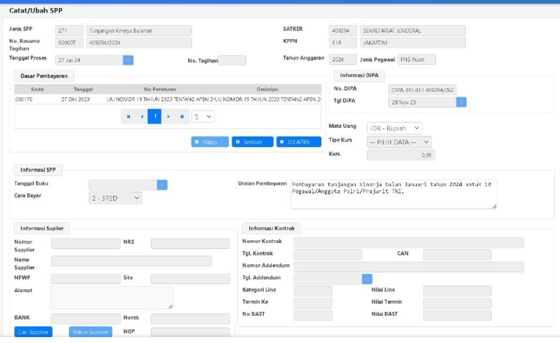Go to next page in pagination
Viewport: 560px width, 343px height.
tap(168, 117)
